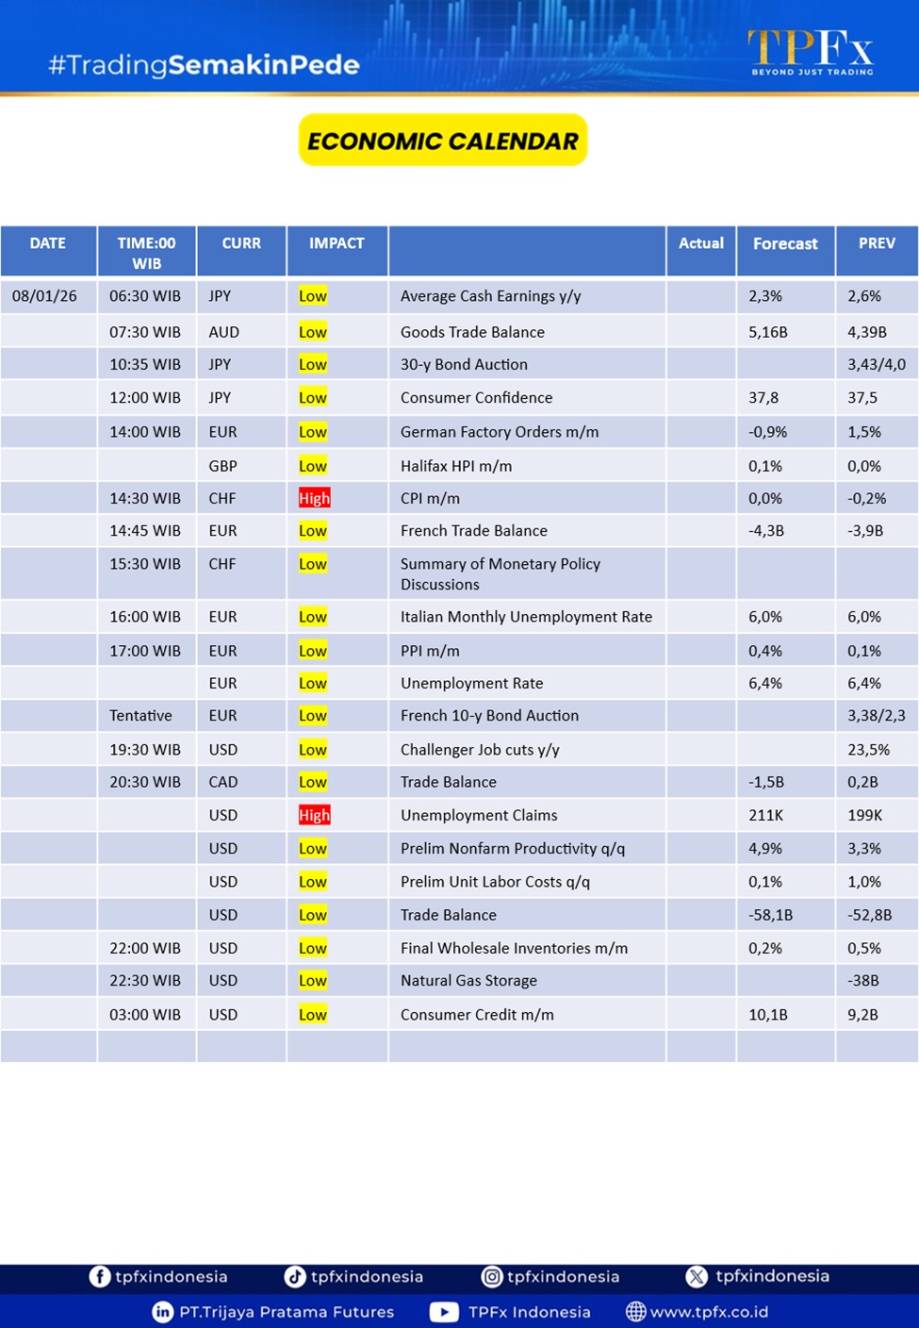
Task: Click the LinkedIn icon in footer
Action: 163,1312
